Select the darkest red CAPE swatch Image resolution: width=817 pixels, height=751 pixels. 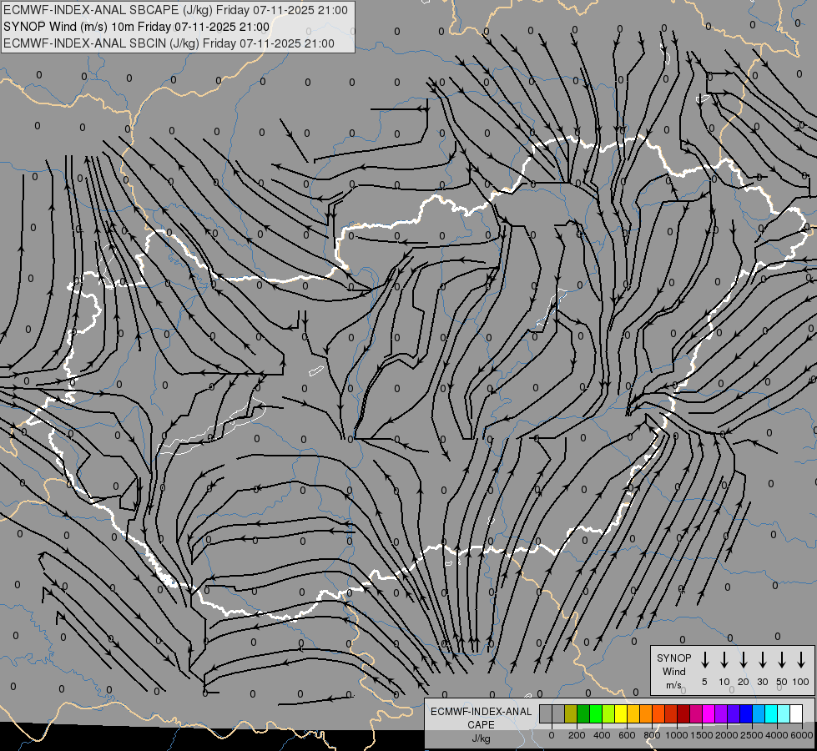[x=683, y=713]
